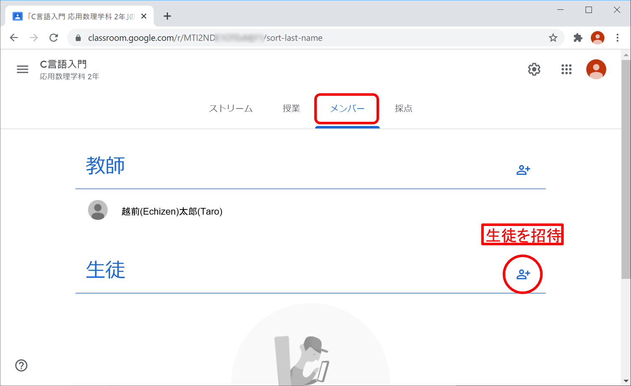631x386 pixels.
Task: Maximize the Chrome window
Action: pyautogui.click(x=589, y=10)
